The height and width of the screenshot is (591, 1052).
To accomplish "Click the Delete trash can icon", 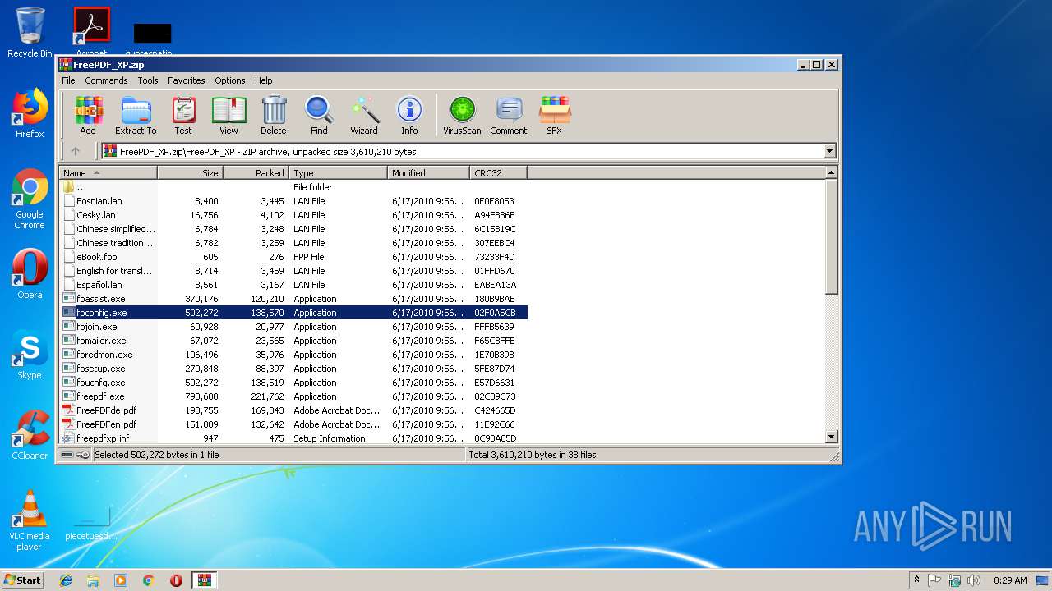I will pos(274,115).
